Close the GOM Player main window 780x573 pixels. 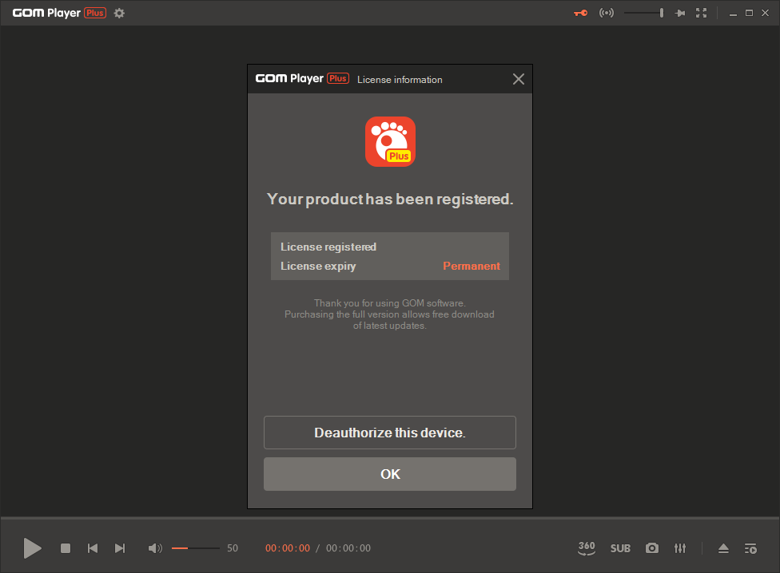[x=765, y=13]
